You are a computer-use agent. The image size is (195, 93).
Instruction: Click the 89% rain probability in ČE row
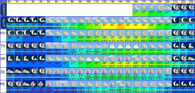(x=144, y=79)
